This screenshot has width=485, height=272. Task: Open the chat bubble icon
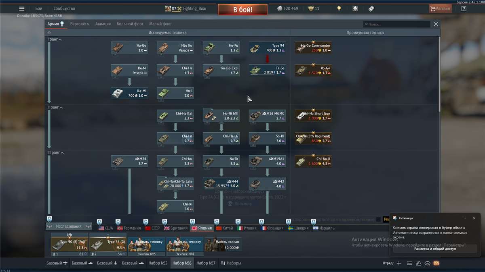click(x=428, y=263)
